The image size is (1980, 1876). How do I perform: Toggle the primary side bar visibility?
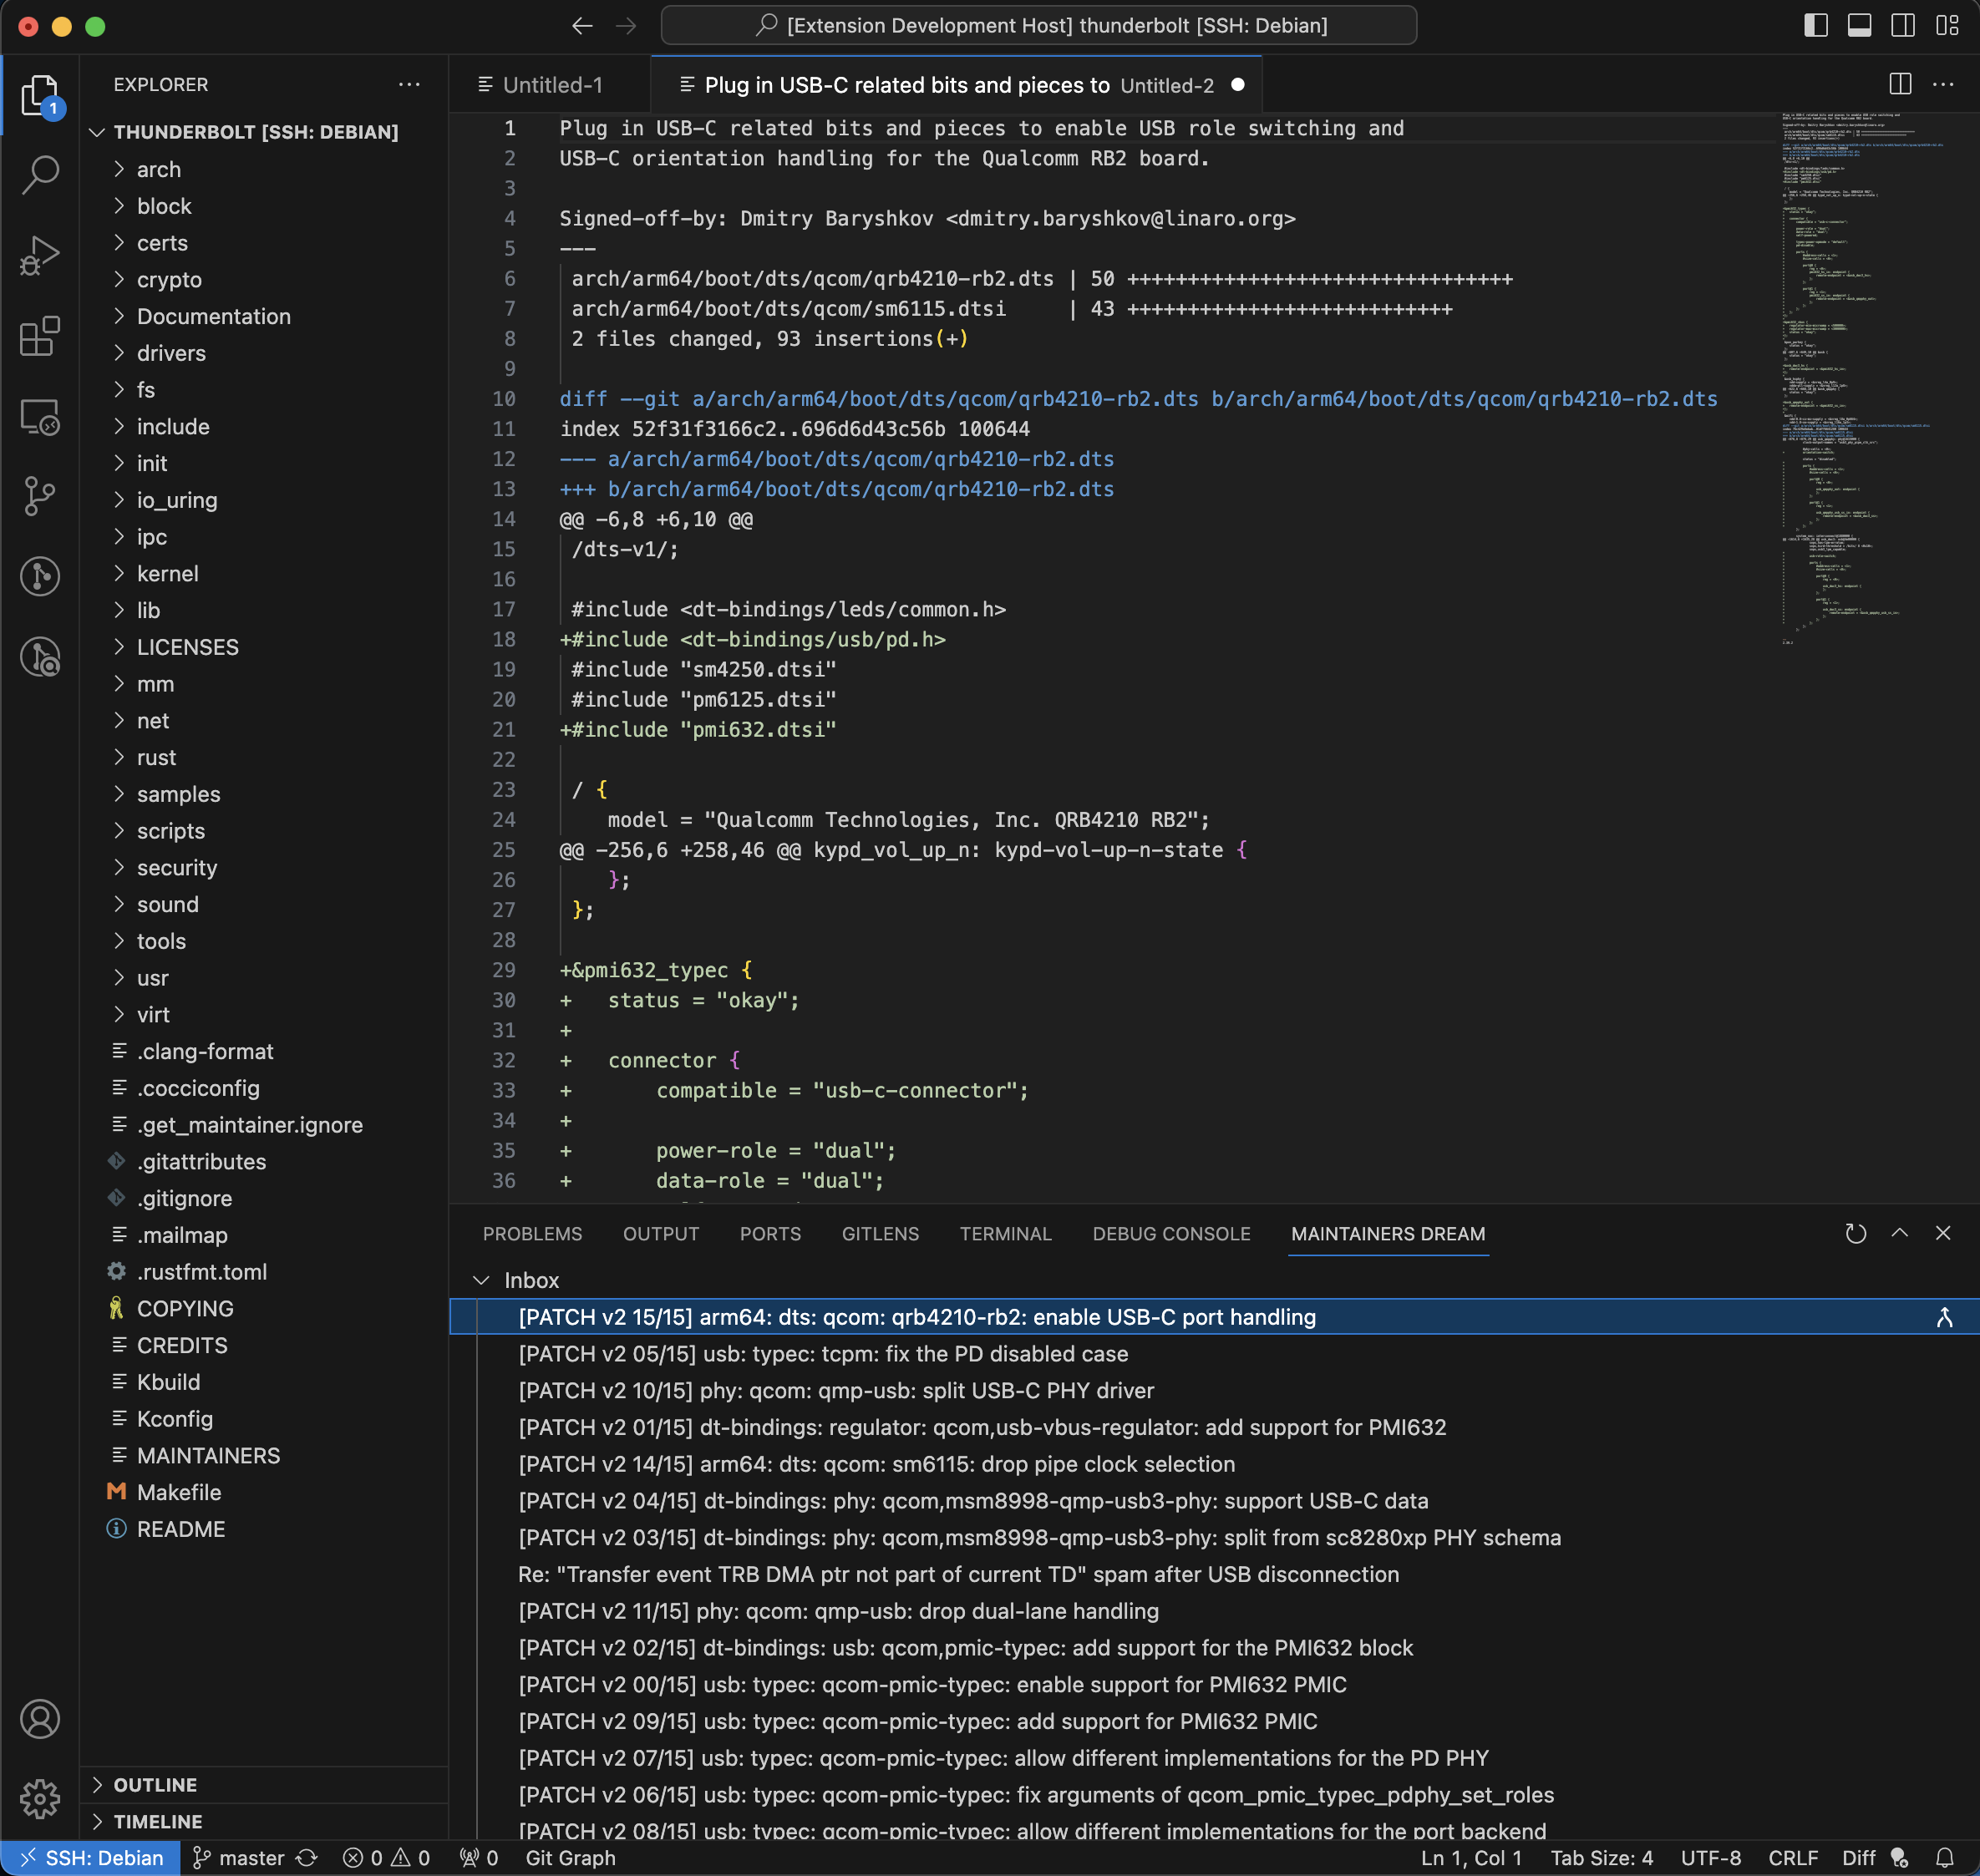coord(1815,26)
